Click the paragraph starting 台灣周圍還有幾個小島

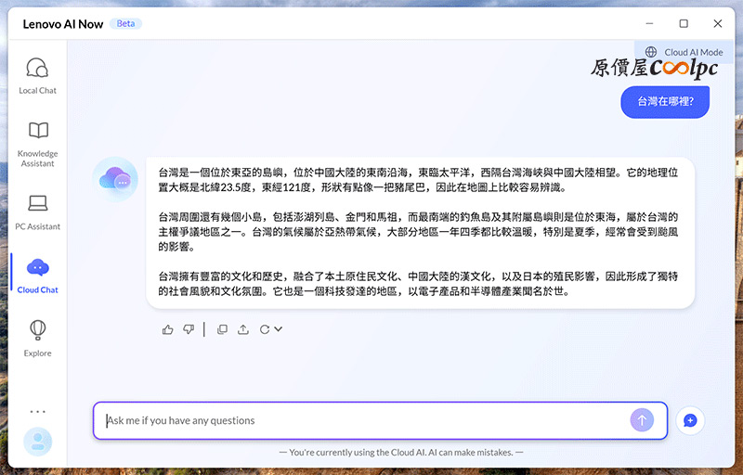[x=418, y=232]
